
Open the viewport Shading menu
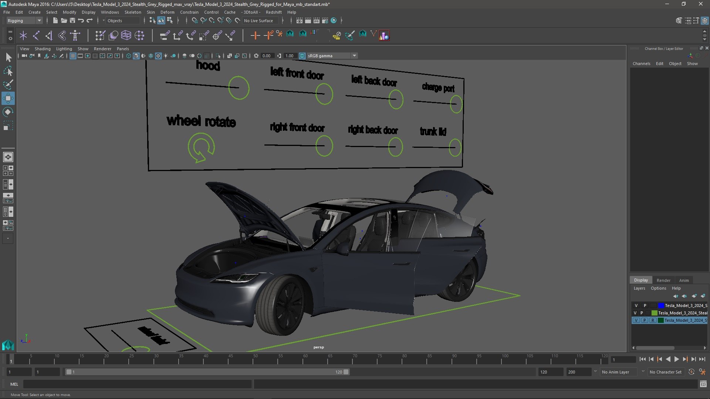click(x=43, y=49)
